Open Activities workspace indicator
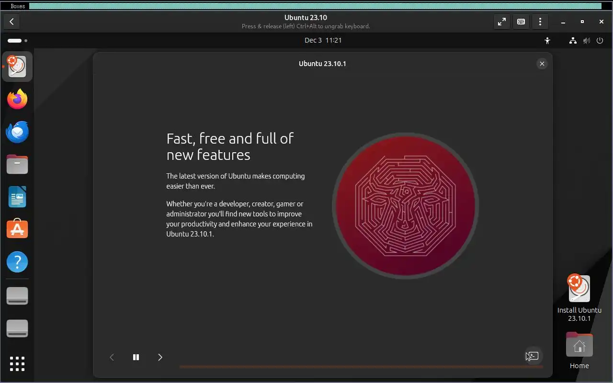 tap(17, 41)
